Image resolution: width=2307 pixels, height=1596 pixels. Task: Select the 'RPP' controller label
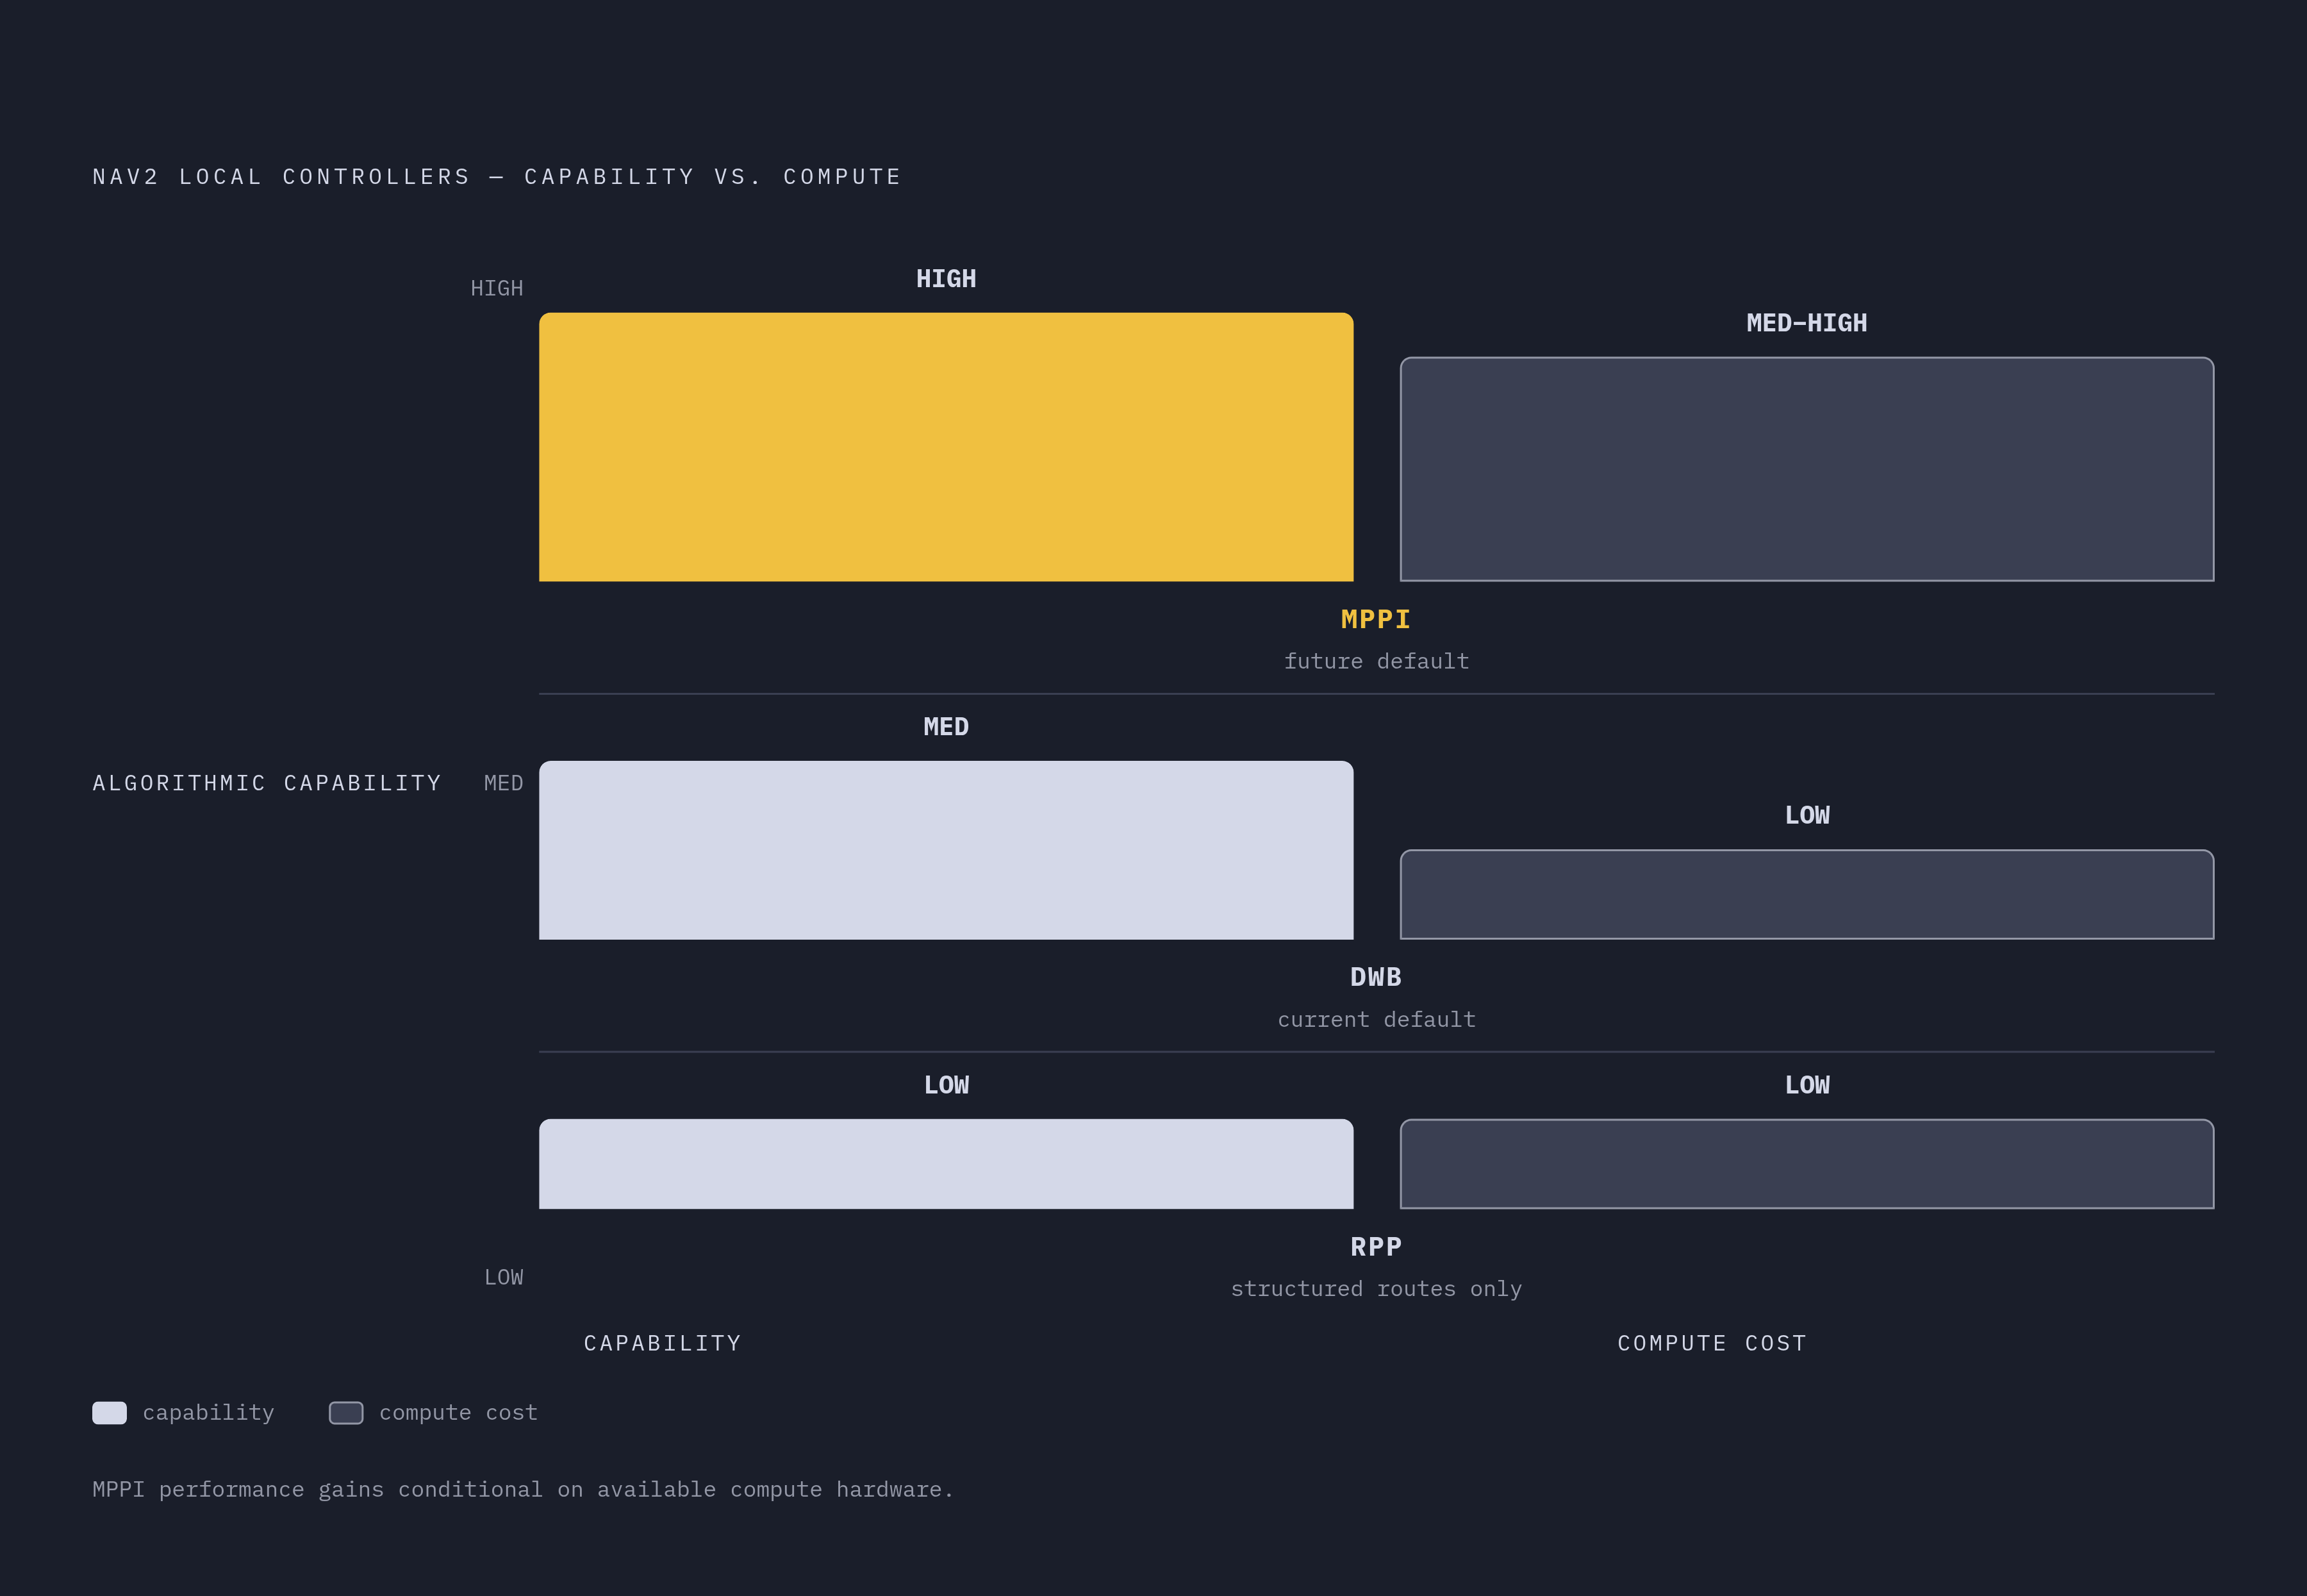(x=1375, y=1247)
